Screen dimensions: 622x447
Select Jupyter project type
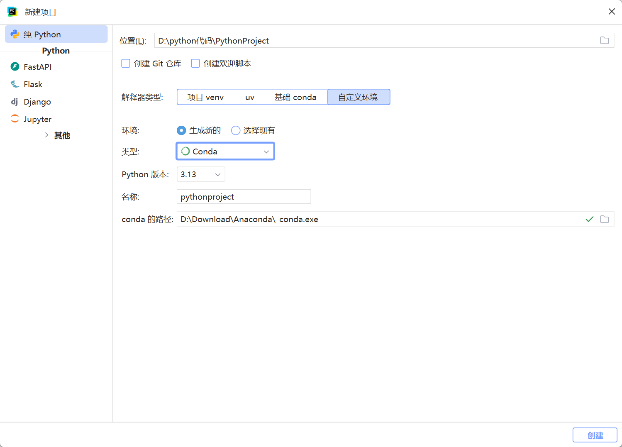coord(56,119)
